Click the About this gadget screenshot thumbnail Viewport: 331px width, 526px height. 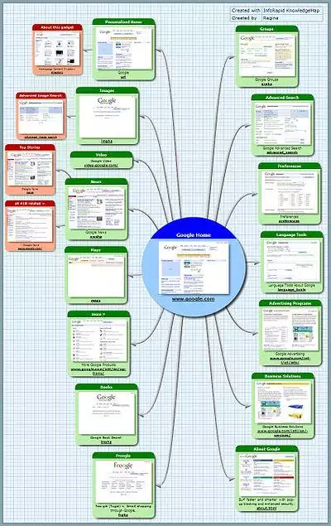coord(57,49)
